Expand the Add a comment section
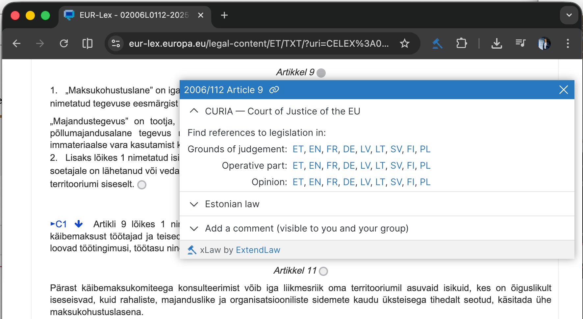This screenshot has height=319, width=583. coord(194,229)
